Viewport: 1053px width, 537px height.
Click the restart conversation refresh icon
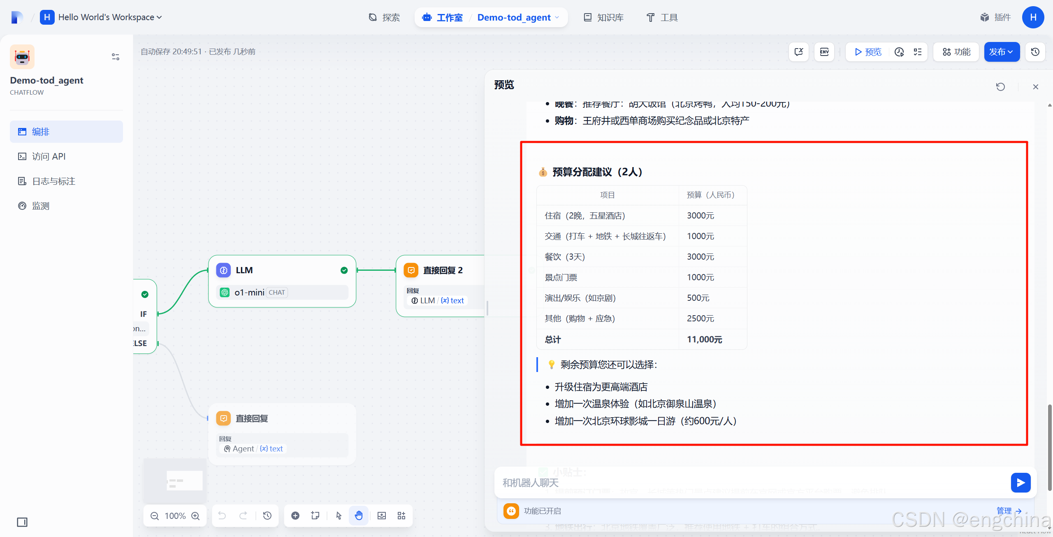[1000, 87]
